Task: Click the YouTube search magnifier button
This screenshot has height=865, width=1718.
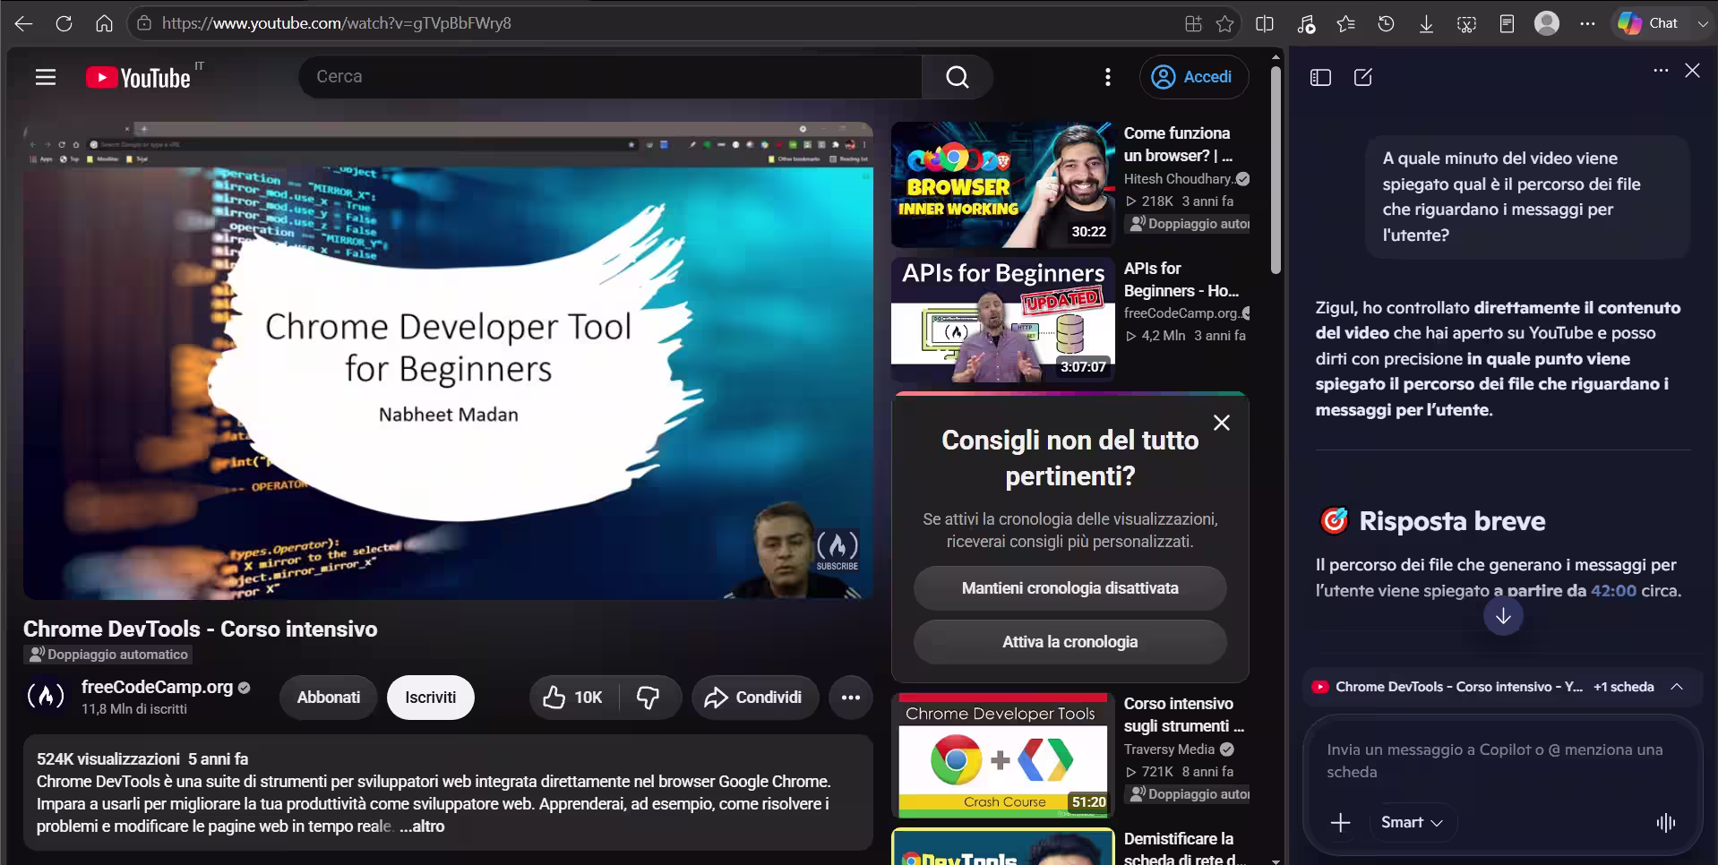Action: tap(958, 77)
